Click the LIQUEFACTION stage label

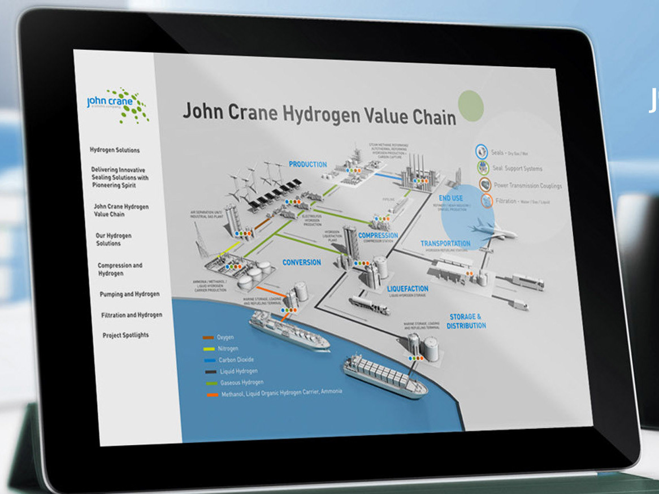tap(407, 289)
